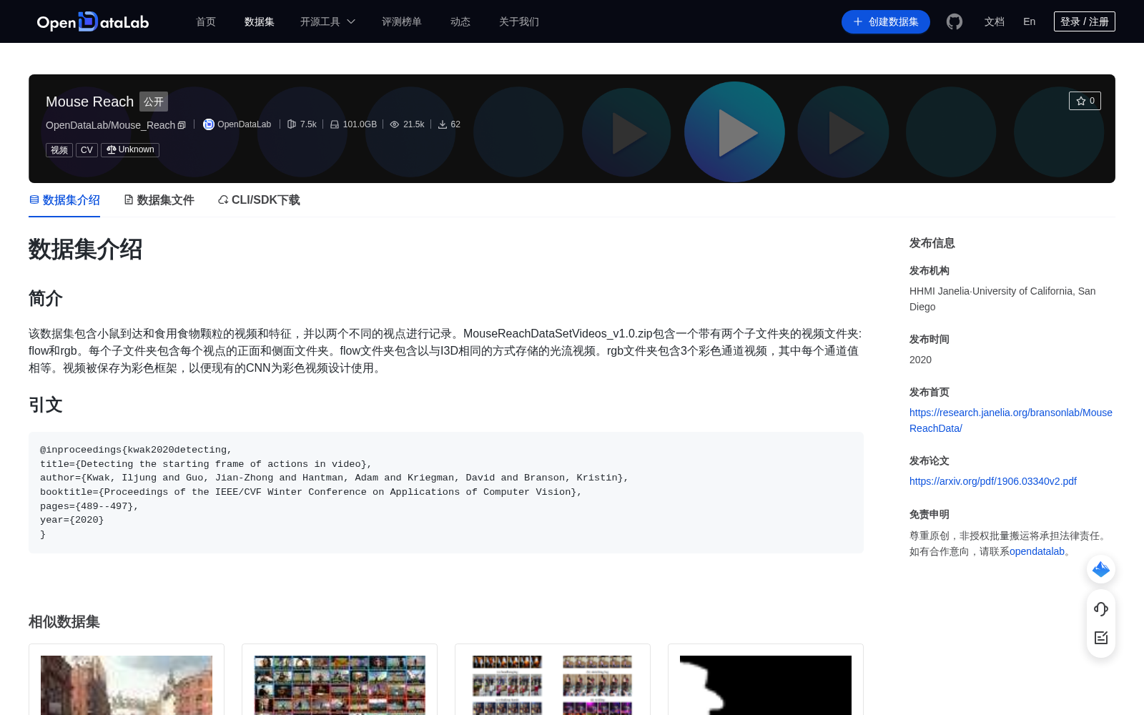Viewport: 1144px width, 715px height.
Task: Open the first similar dataset street thumbnail
Action: (x=127, y=685)
